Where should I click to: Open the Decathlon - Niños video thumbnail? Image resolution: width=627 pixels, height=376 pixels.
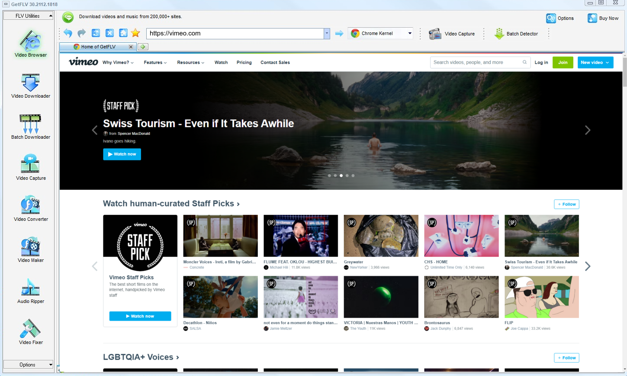tap(220, 297)
